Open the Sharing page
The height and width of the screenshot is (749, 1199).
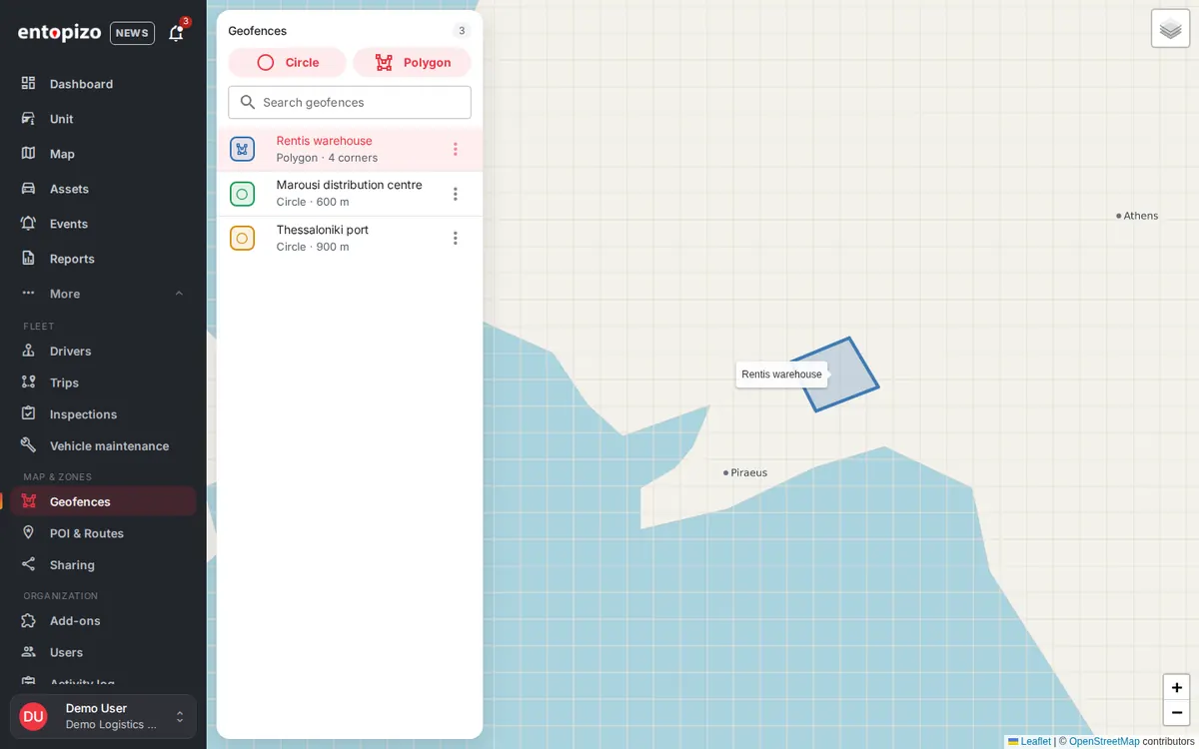click(103, 565)
